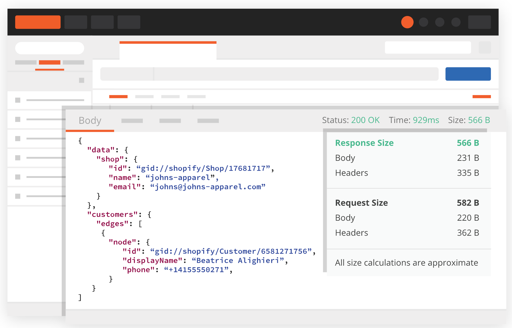Click the sidebar search pill field

click(x=50, y=48)
